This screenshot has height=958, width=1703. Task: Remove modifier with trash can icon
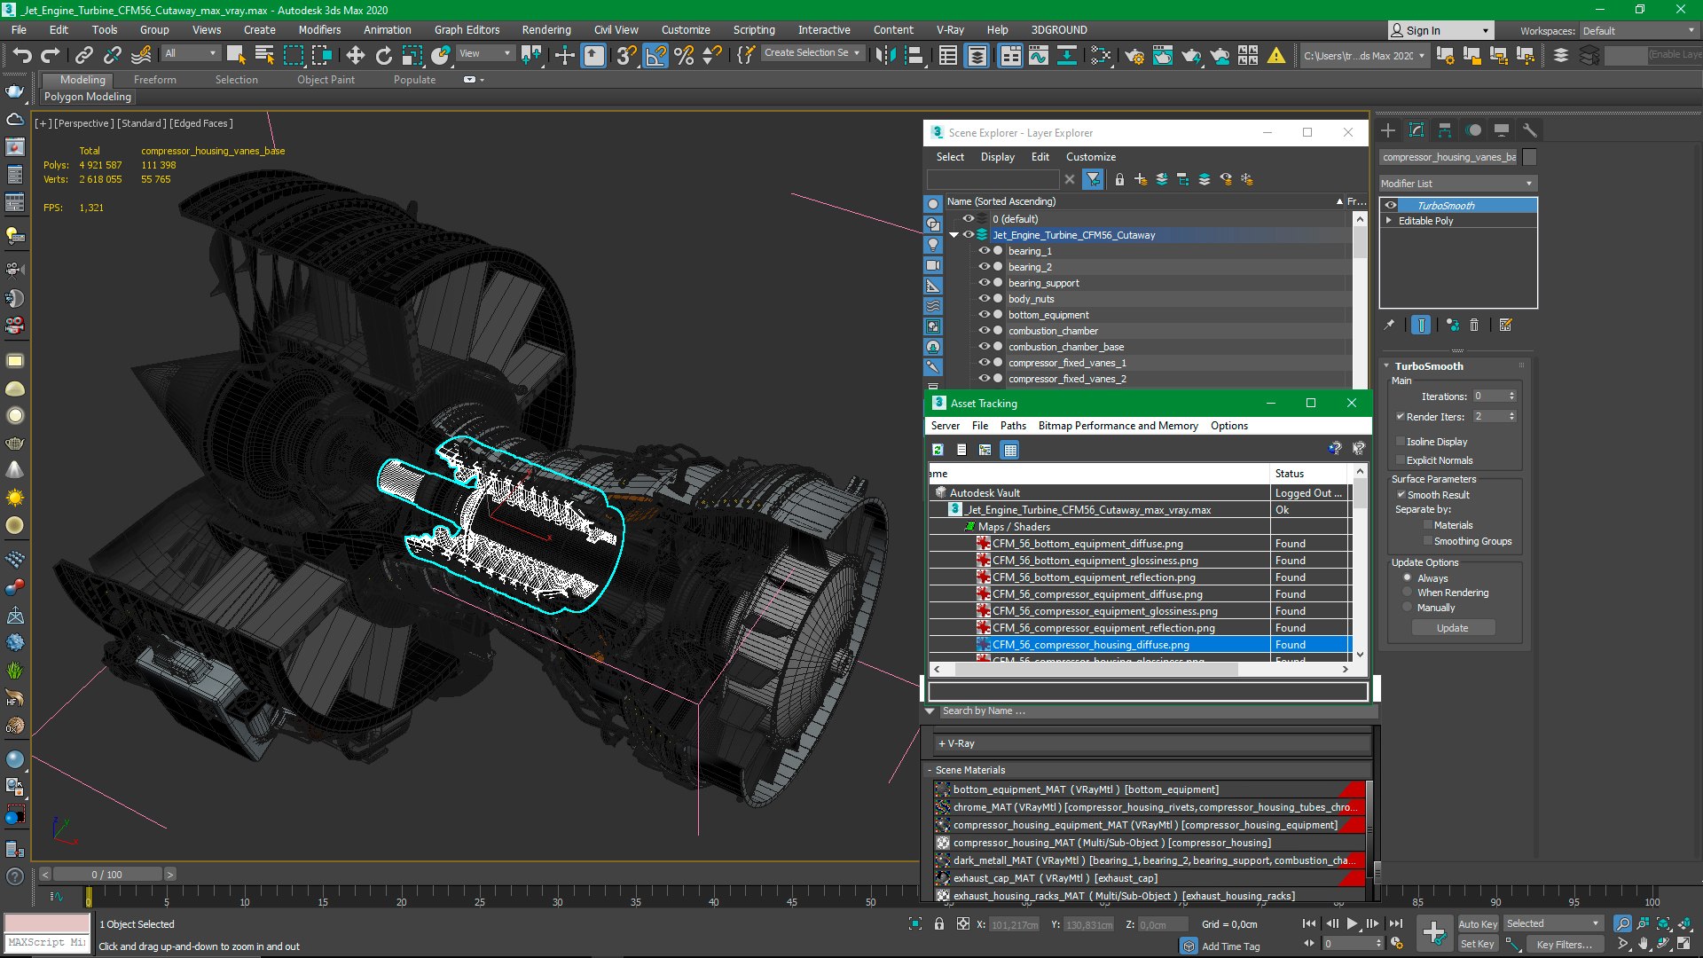[1474, 326]
